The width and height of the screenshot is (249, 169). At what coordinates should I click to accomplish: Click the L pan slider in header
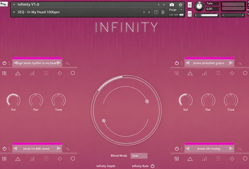[206, 15]
